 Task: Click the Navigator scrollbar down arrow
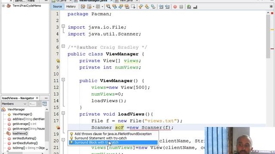(x=47, y=149)
